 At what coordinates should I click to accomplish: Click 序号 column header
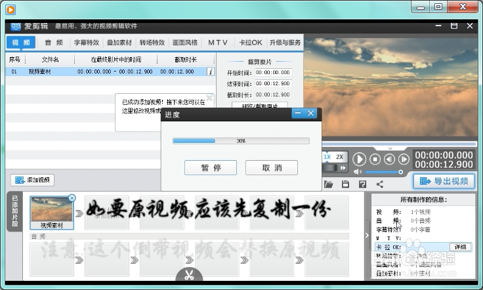(x=14, y=60)
